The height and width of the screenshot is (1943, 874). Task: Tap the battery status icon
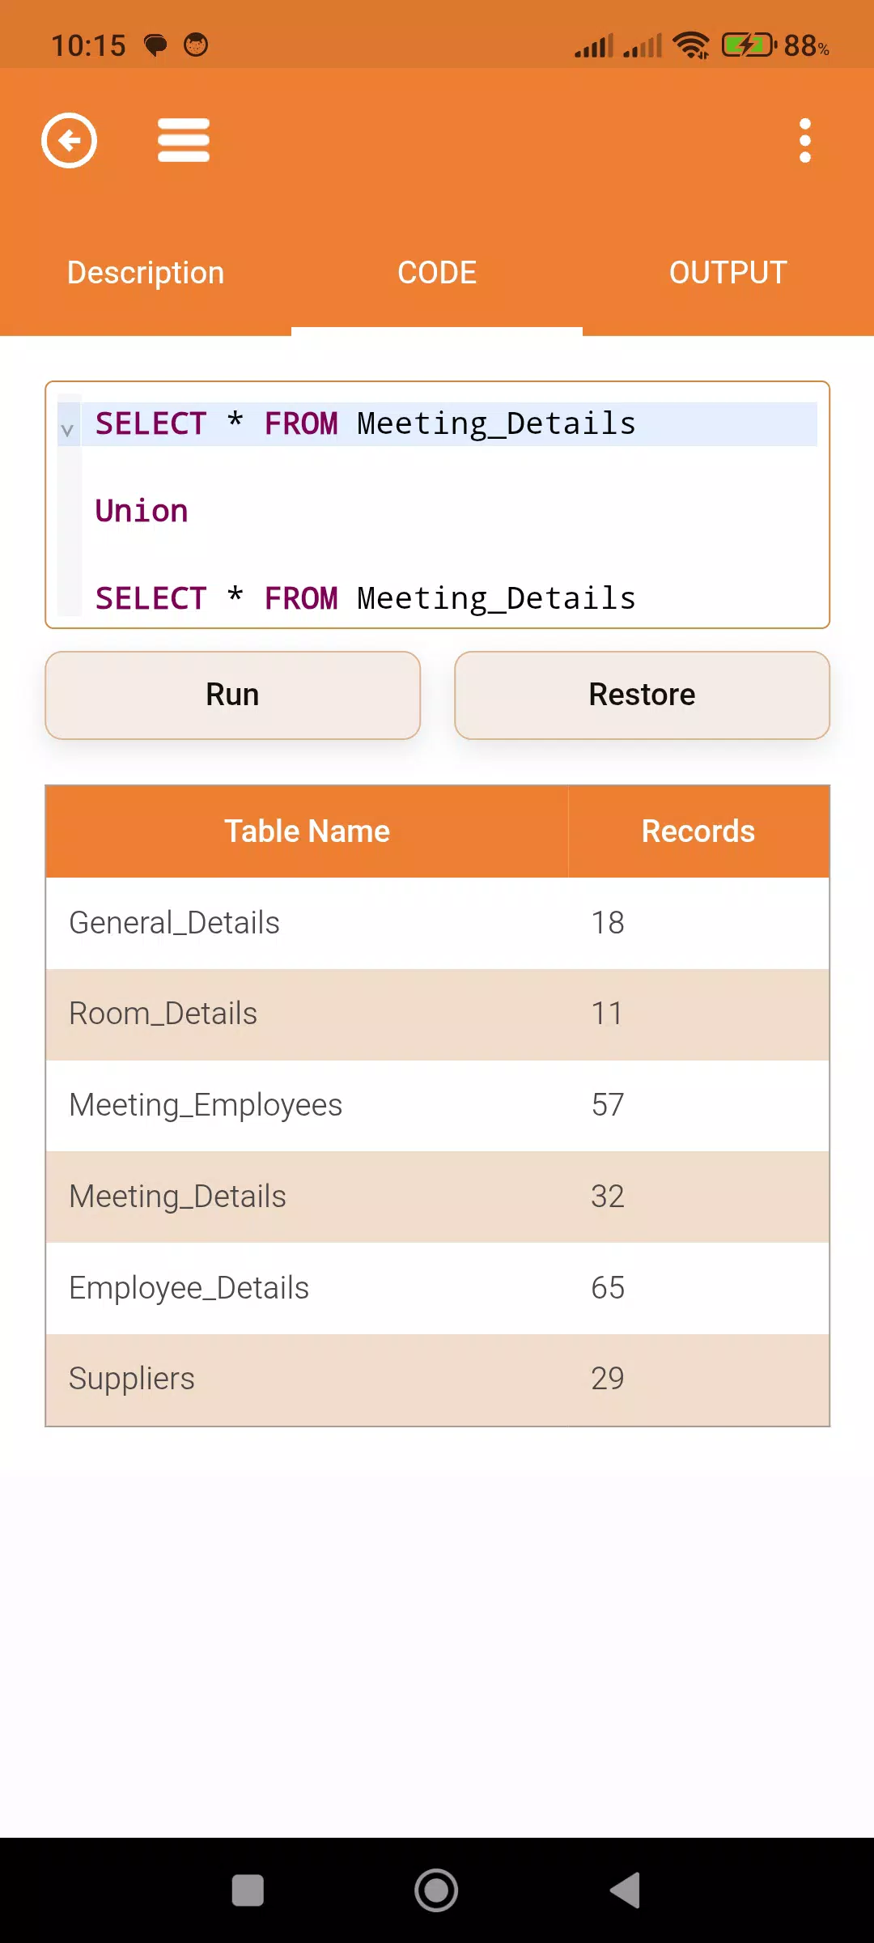tap(749, 45)
